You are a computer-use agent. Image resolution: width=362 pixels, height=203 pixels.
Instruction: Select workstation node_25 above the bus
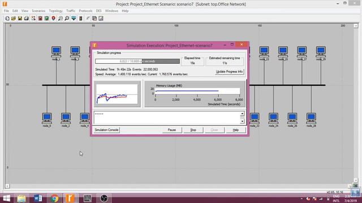tap(283, 52)
